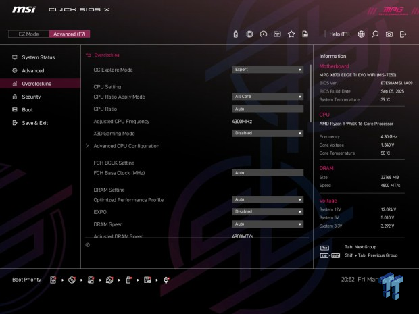Click FCH Base Clock Auto field
The height and width of the screenshot is (314, 419).
tap(268, 173)
